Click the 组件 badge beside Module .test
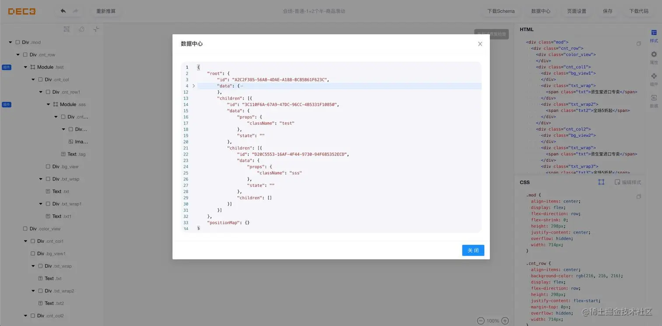The height and width of the screenshot is (326, 662). 7,67
